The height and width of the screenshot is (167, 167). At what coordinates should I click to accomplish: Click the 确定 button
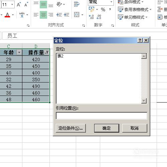point(107,128)
